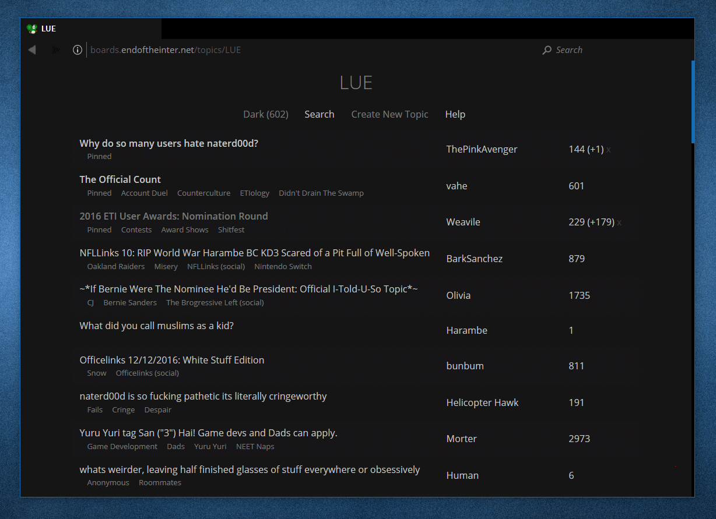The height and width of the screenshot is (519, 716).
Task: Click the ETIology tag
Action: click(255, 193)
